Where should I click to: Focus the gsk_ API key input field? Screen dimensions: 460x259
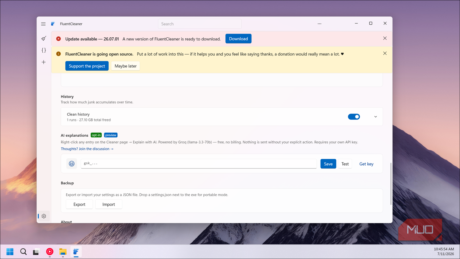[x=198, y=164]
